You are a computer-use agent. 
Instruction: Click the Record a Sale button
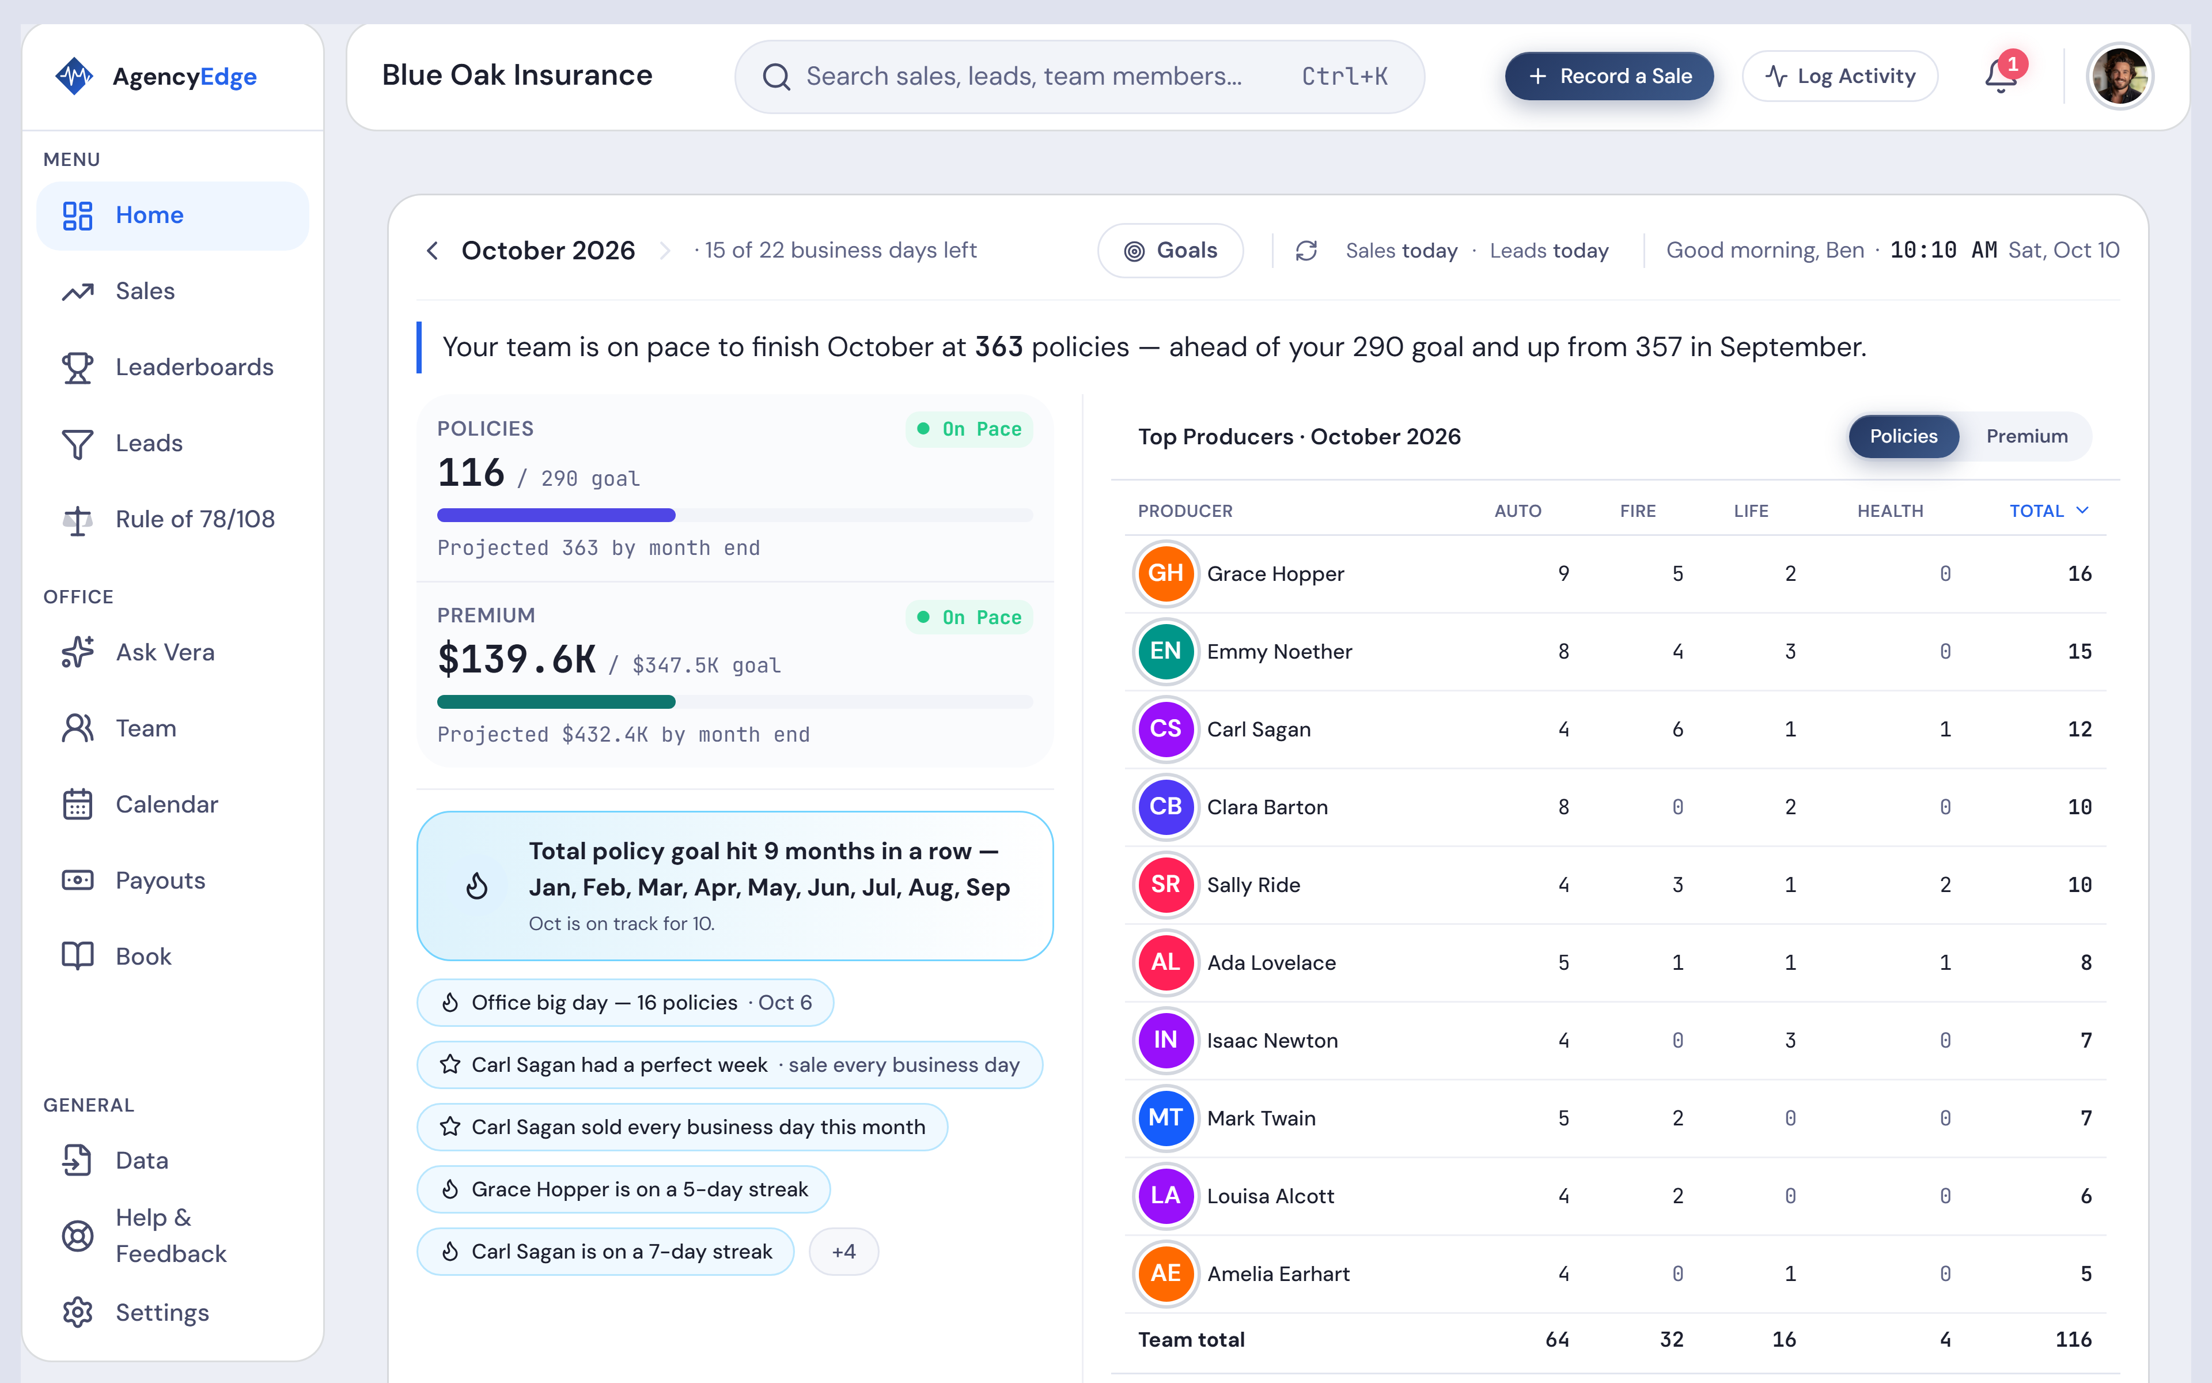click(x=1609, y=76)
